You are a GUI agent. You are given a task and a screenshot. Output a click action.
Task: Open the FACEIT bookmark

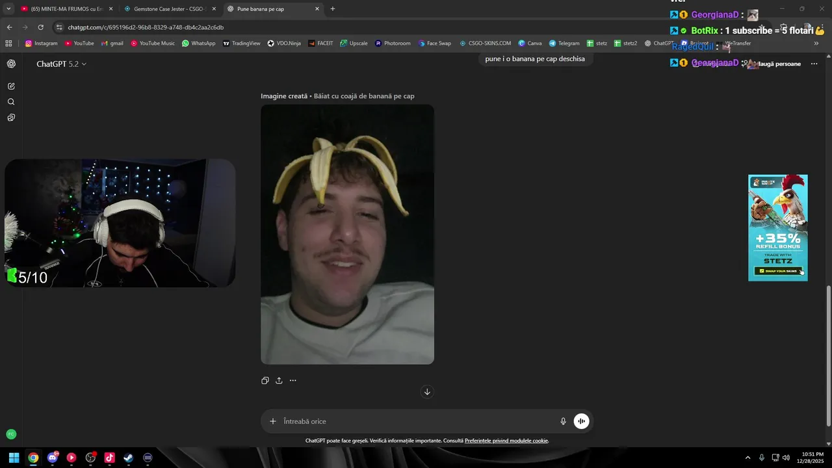pyautogui.click(x=321, y=44)
